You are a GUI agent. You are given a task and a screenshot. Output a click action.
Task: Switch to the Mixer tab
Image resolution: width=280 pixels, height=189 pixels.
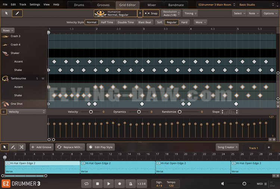tap(152, 5)
